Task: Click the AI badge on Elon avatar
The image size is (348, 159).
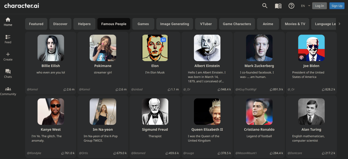Action: click(x=163, y=40)
